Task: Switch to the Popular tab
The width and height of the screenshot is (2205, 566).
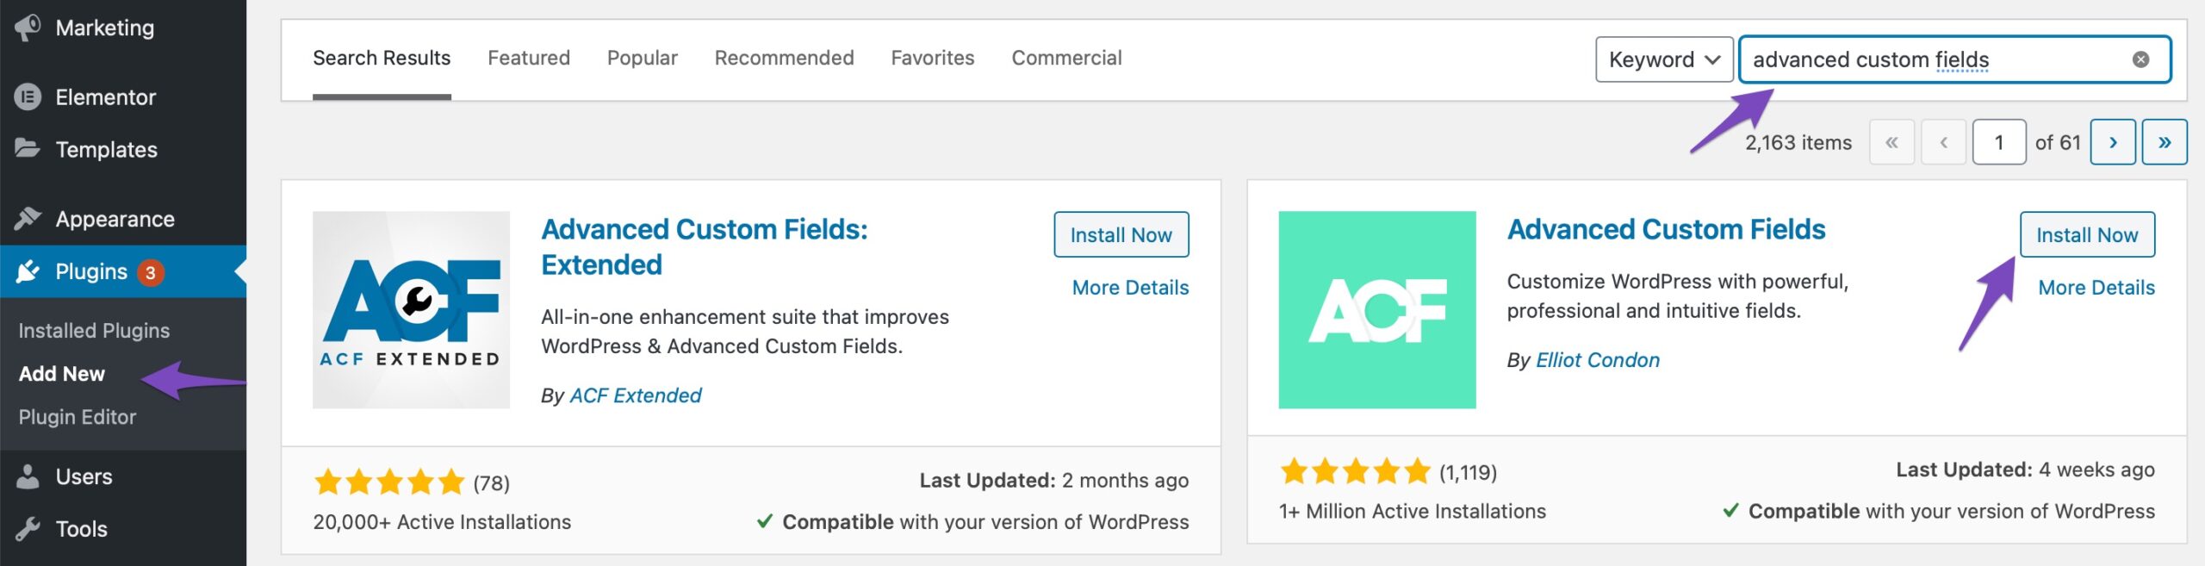Action: [643, 58]
